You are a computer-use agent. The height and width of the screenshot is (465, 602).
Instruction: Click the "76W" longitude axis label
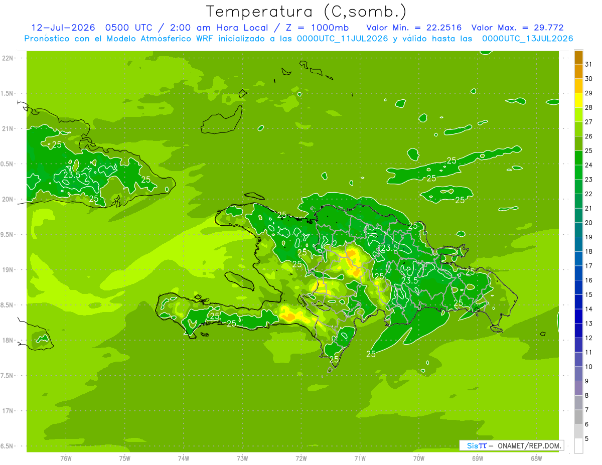(66, 458)
